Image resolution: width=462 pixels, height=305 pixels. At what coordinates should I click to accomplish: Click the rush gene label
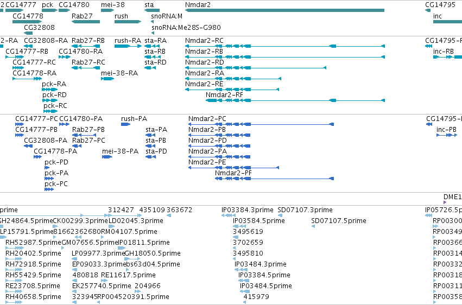coord(121,16)
